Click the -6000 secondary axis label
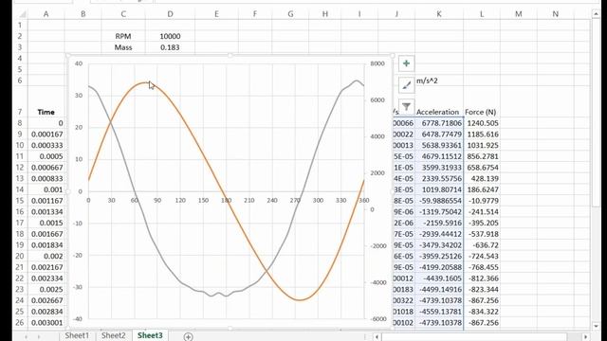Viewport: 607px width, 341px height. pos(377,319)
